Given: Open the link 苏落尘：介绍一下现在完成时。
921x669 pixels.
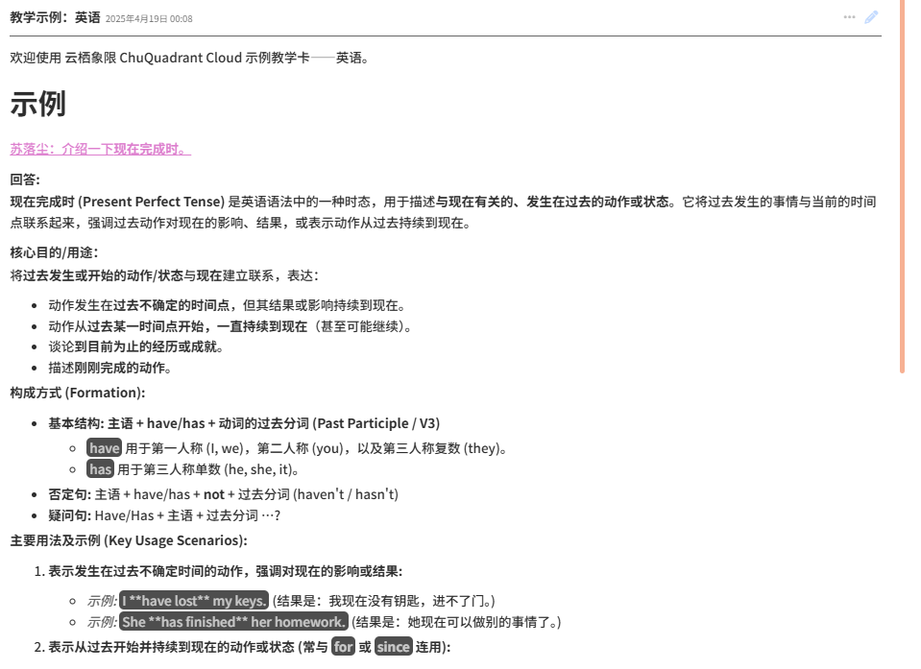Looking at the screenshot, I should (100, 149).
